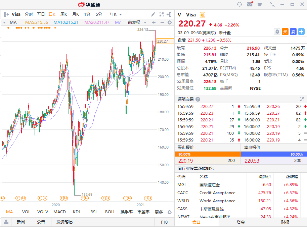Toggle BOLL indicator
This screenshot has width=307, height=227.
(x=110, y=212)
